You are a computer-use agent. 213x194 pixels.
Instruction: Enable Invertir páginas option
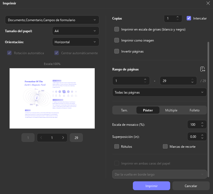tap(117, 51)
